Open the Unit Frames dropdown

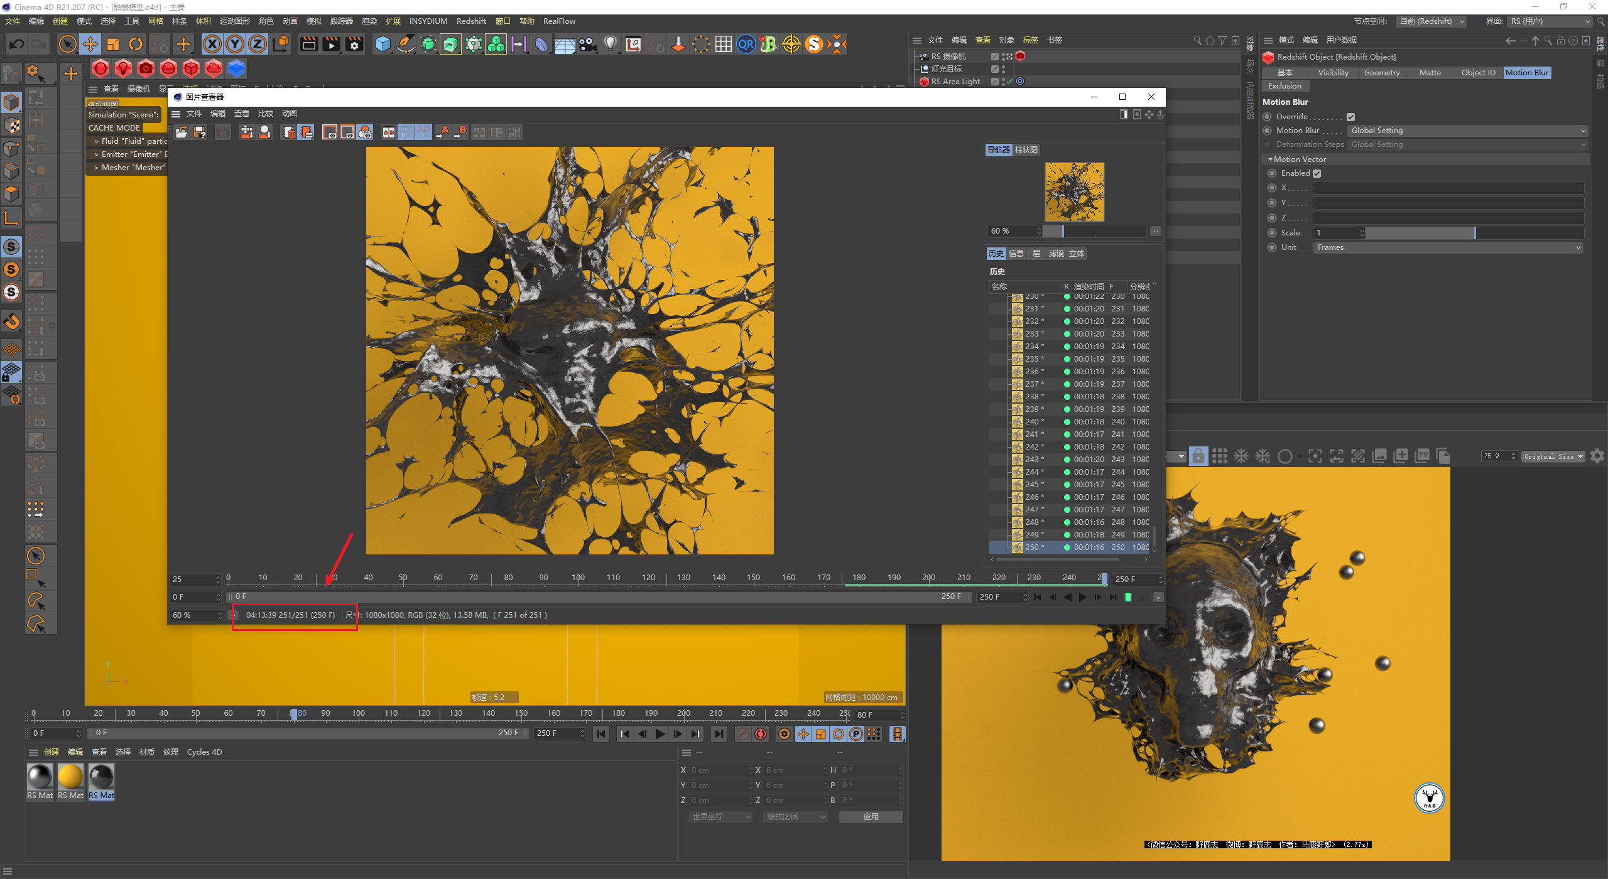click(x=1448, y=247)
